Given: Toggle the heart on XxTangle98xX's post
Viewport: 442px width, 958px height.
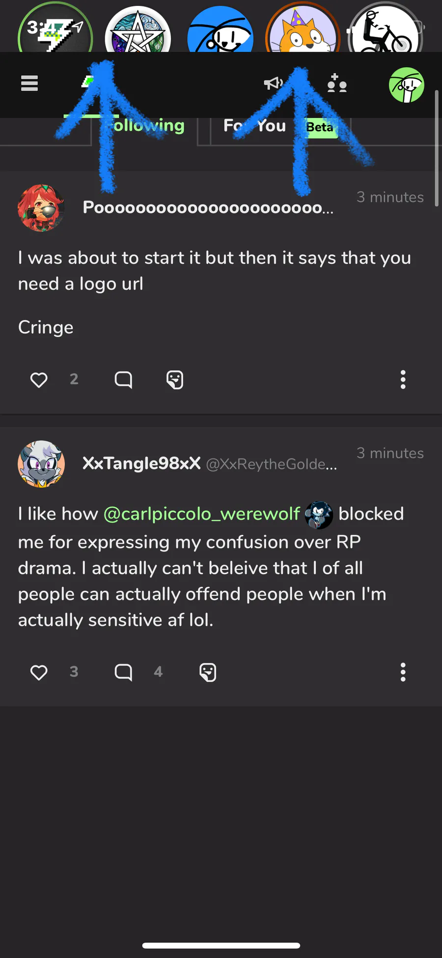Looking at the screenshot, I should pos(39,672).
